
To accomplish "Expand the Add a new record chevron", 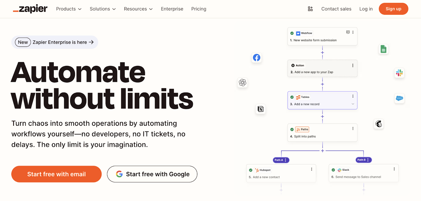I will [x=353, y=104].
